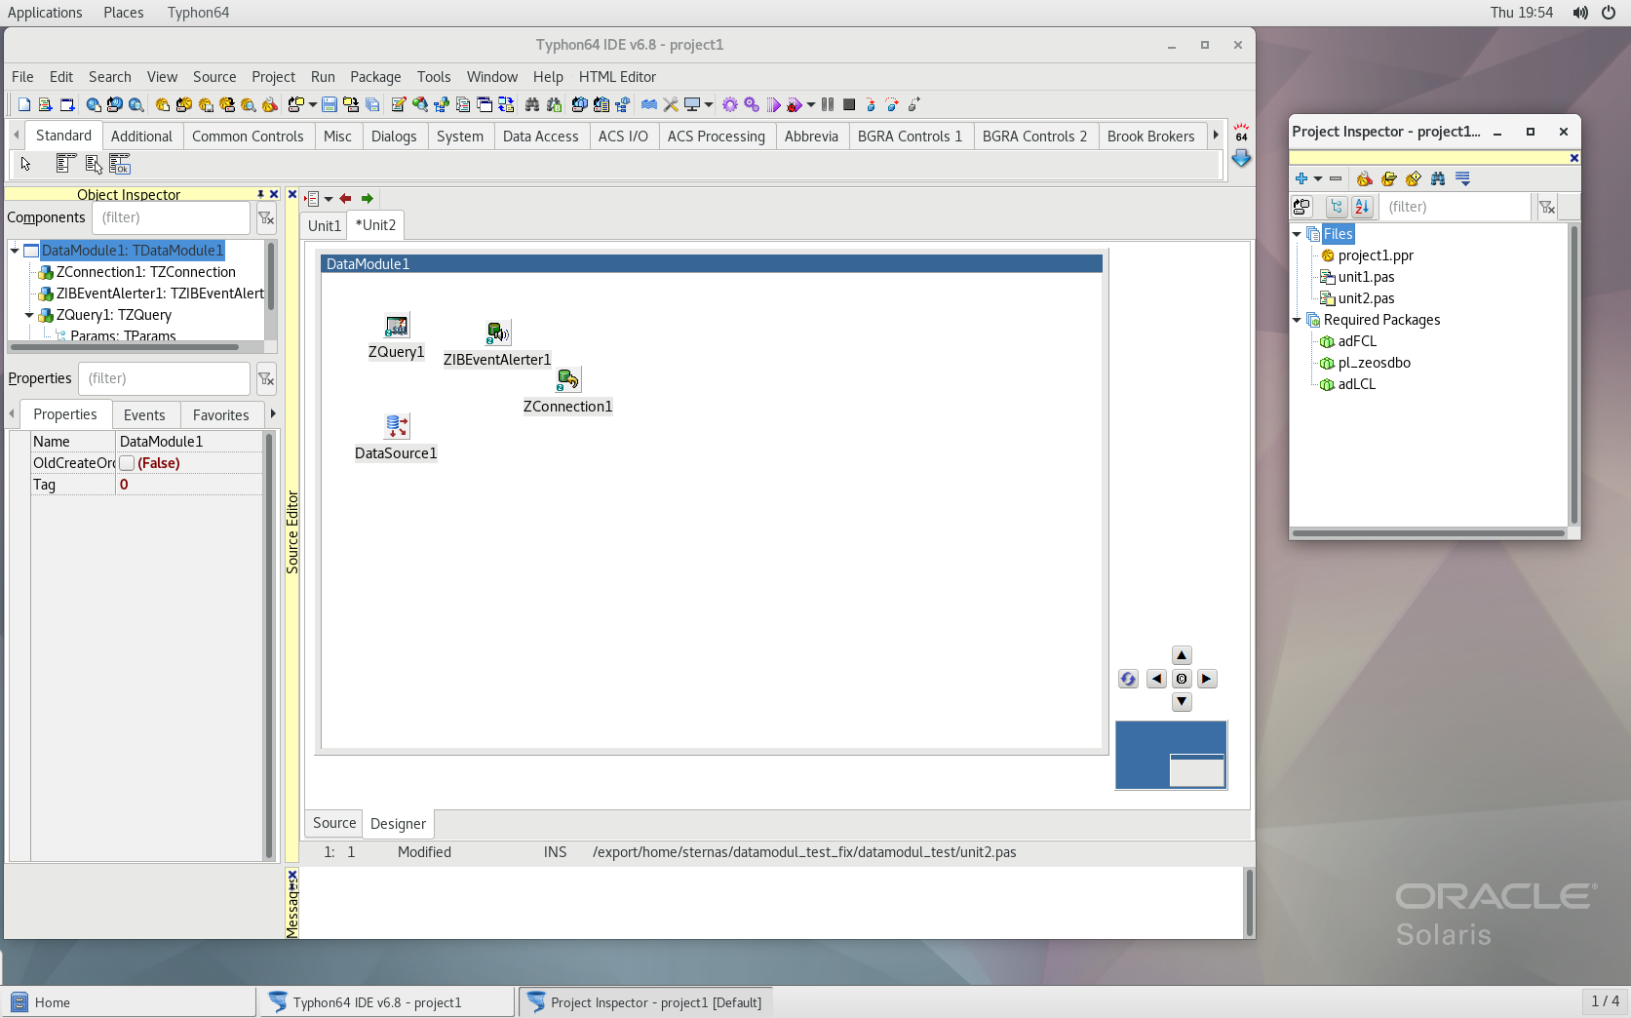
Task: Click the center button in designer navigator
Action: point(1182,679)
